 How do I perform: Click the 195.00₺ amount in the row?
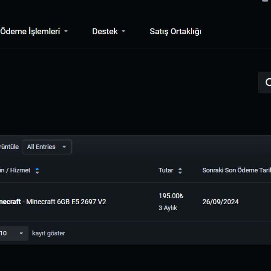[x=171, y=196]
